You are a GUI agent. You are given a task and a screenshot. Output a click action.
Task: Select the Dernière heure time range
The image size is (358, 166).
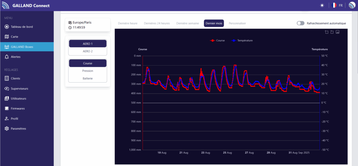point(128,23)
